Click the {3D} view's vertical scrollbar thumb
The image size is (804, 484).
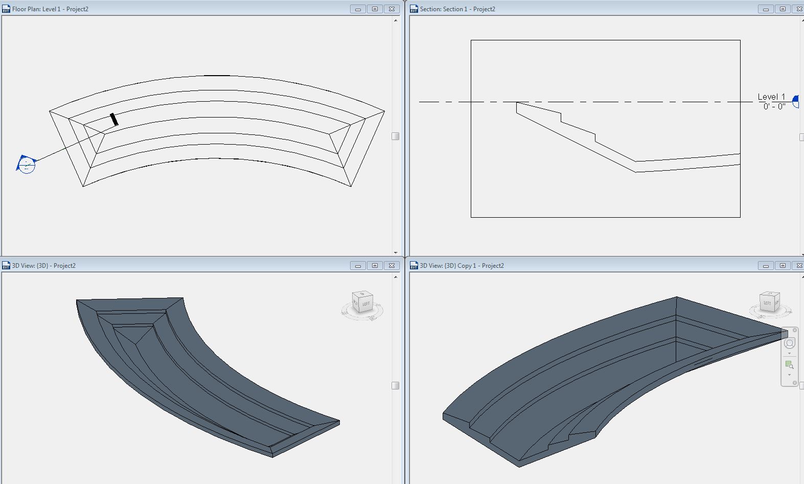[396, 385]
